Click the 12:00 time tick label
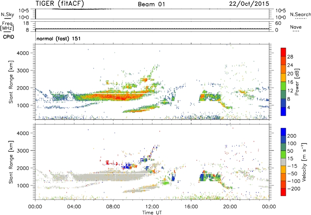The image size is (311, 215). [x=152, y=207]
